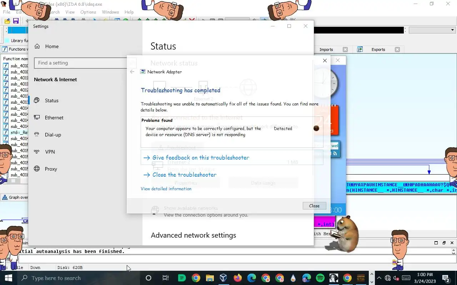This screenshot has width=457, height=285.
Task: Open the Windows menu in IDA
Action: coord(110,12)
